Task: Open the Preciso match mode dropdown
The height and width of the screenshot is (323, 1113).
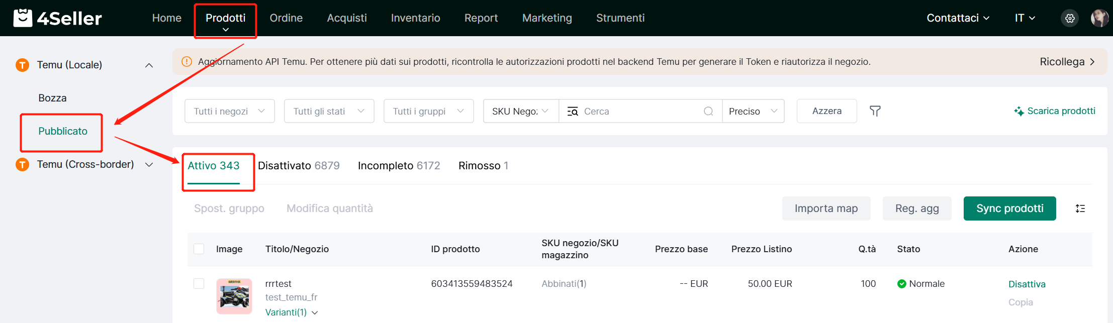Action: tap(753, 111)
